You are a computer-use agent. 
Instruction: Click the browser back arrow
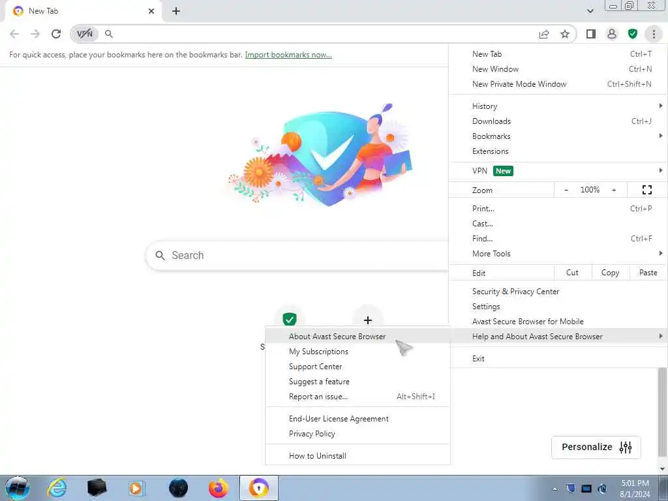(14, 34)
